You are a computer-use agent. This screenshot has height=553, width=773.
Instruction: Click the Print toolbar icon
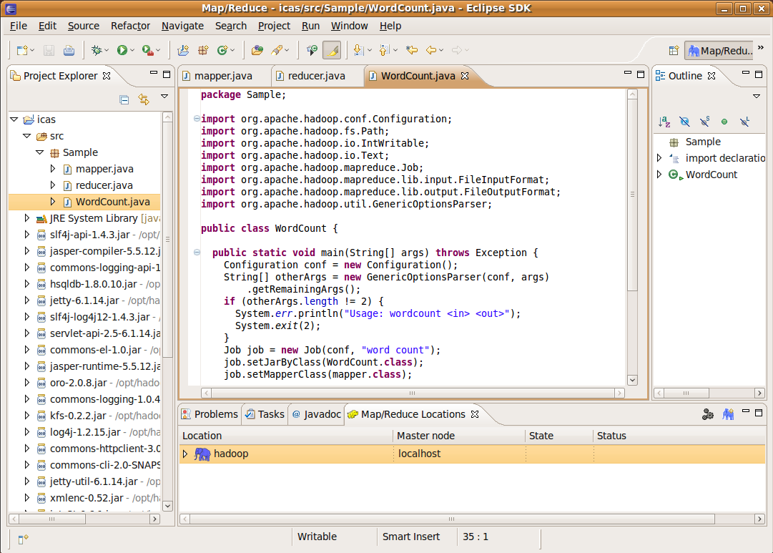point(69,50)
